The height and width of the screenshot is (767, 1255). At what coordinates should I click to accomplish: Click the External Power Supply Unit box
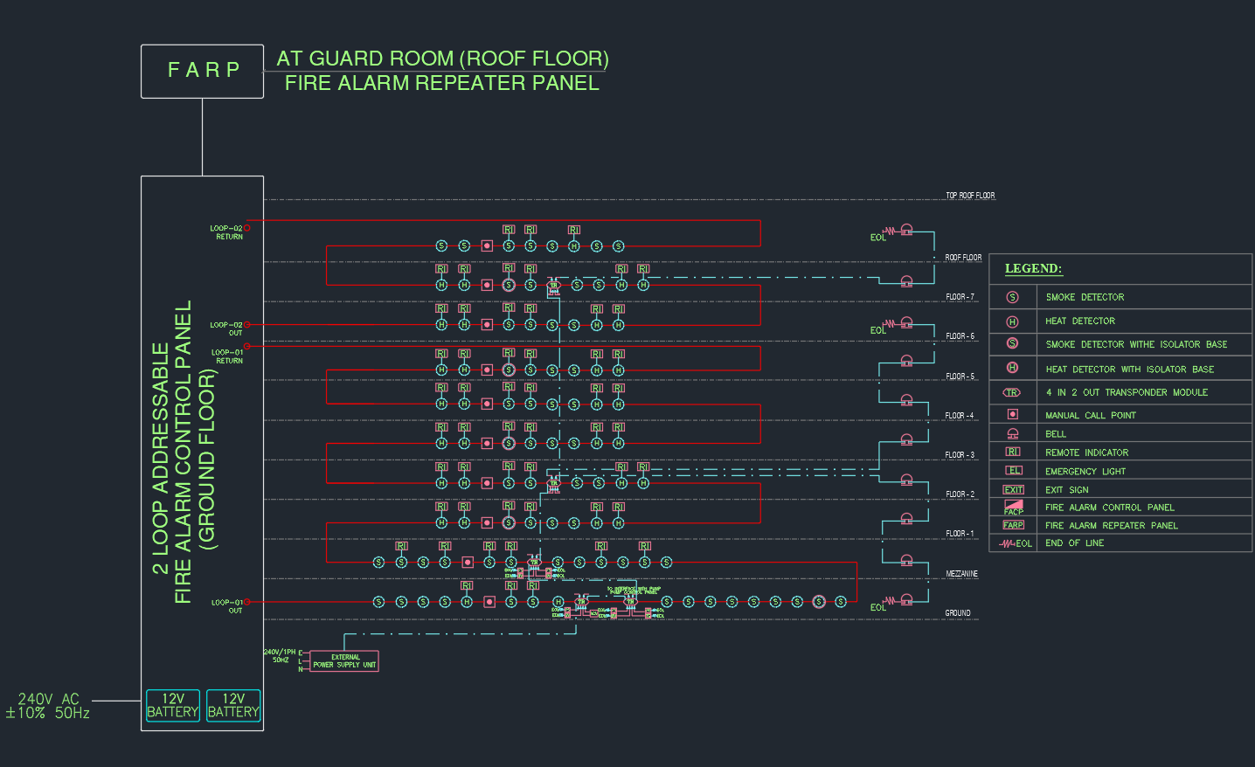click(x=344, y=661)
